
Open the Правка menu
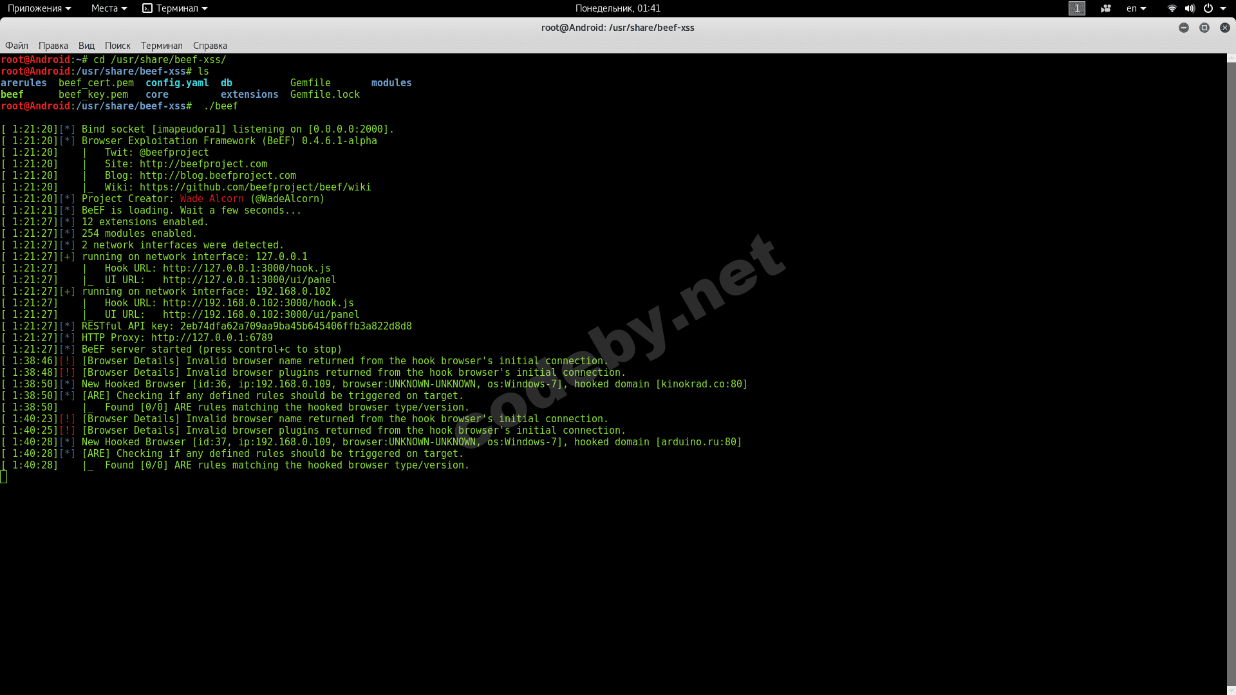(x=53, y=46)
